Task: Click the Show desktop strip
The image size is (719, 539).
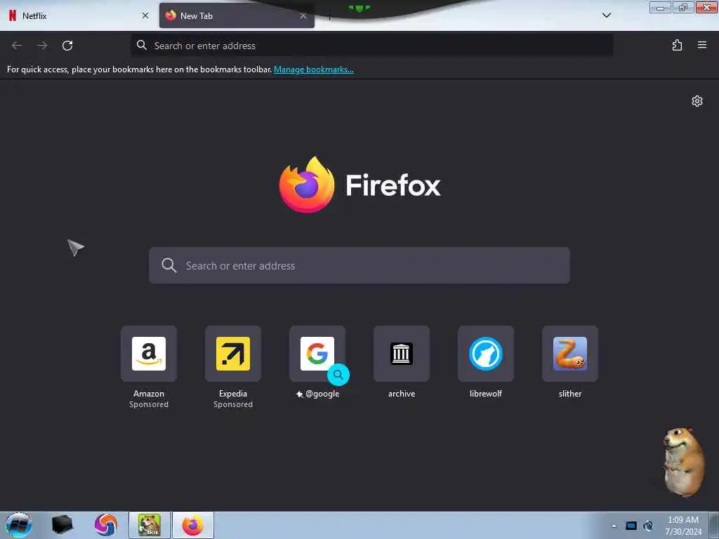Action: coord(713,525)
